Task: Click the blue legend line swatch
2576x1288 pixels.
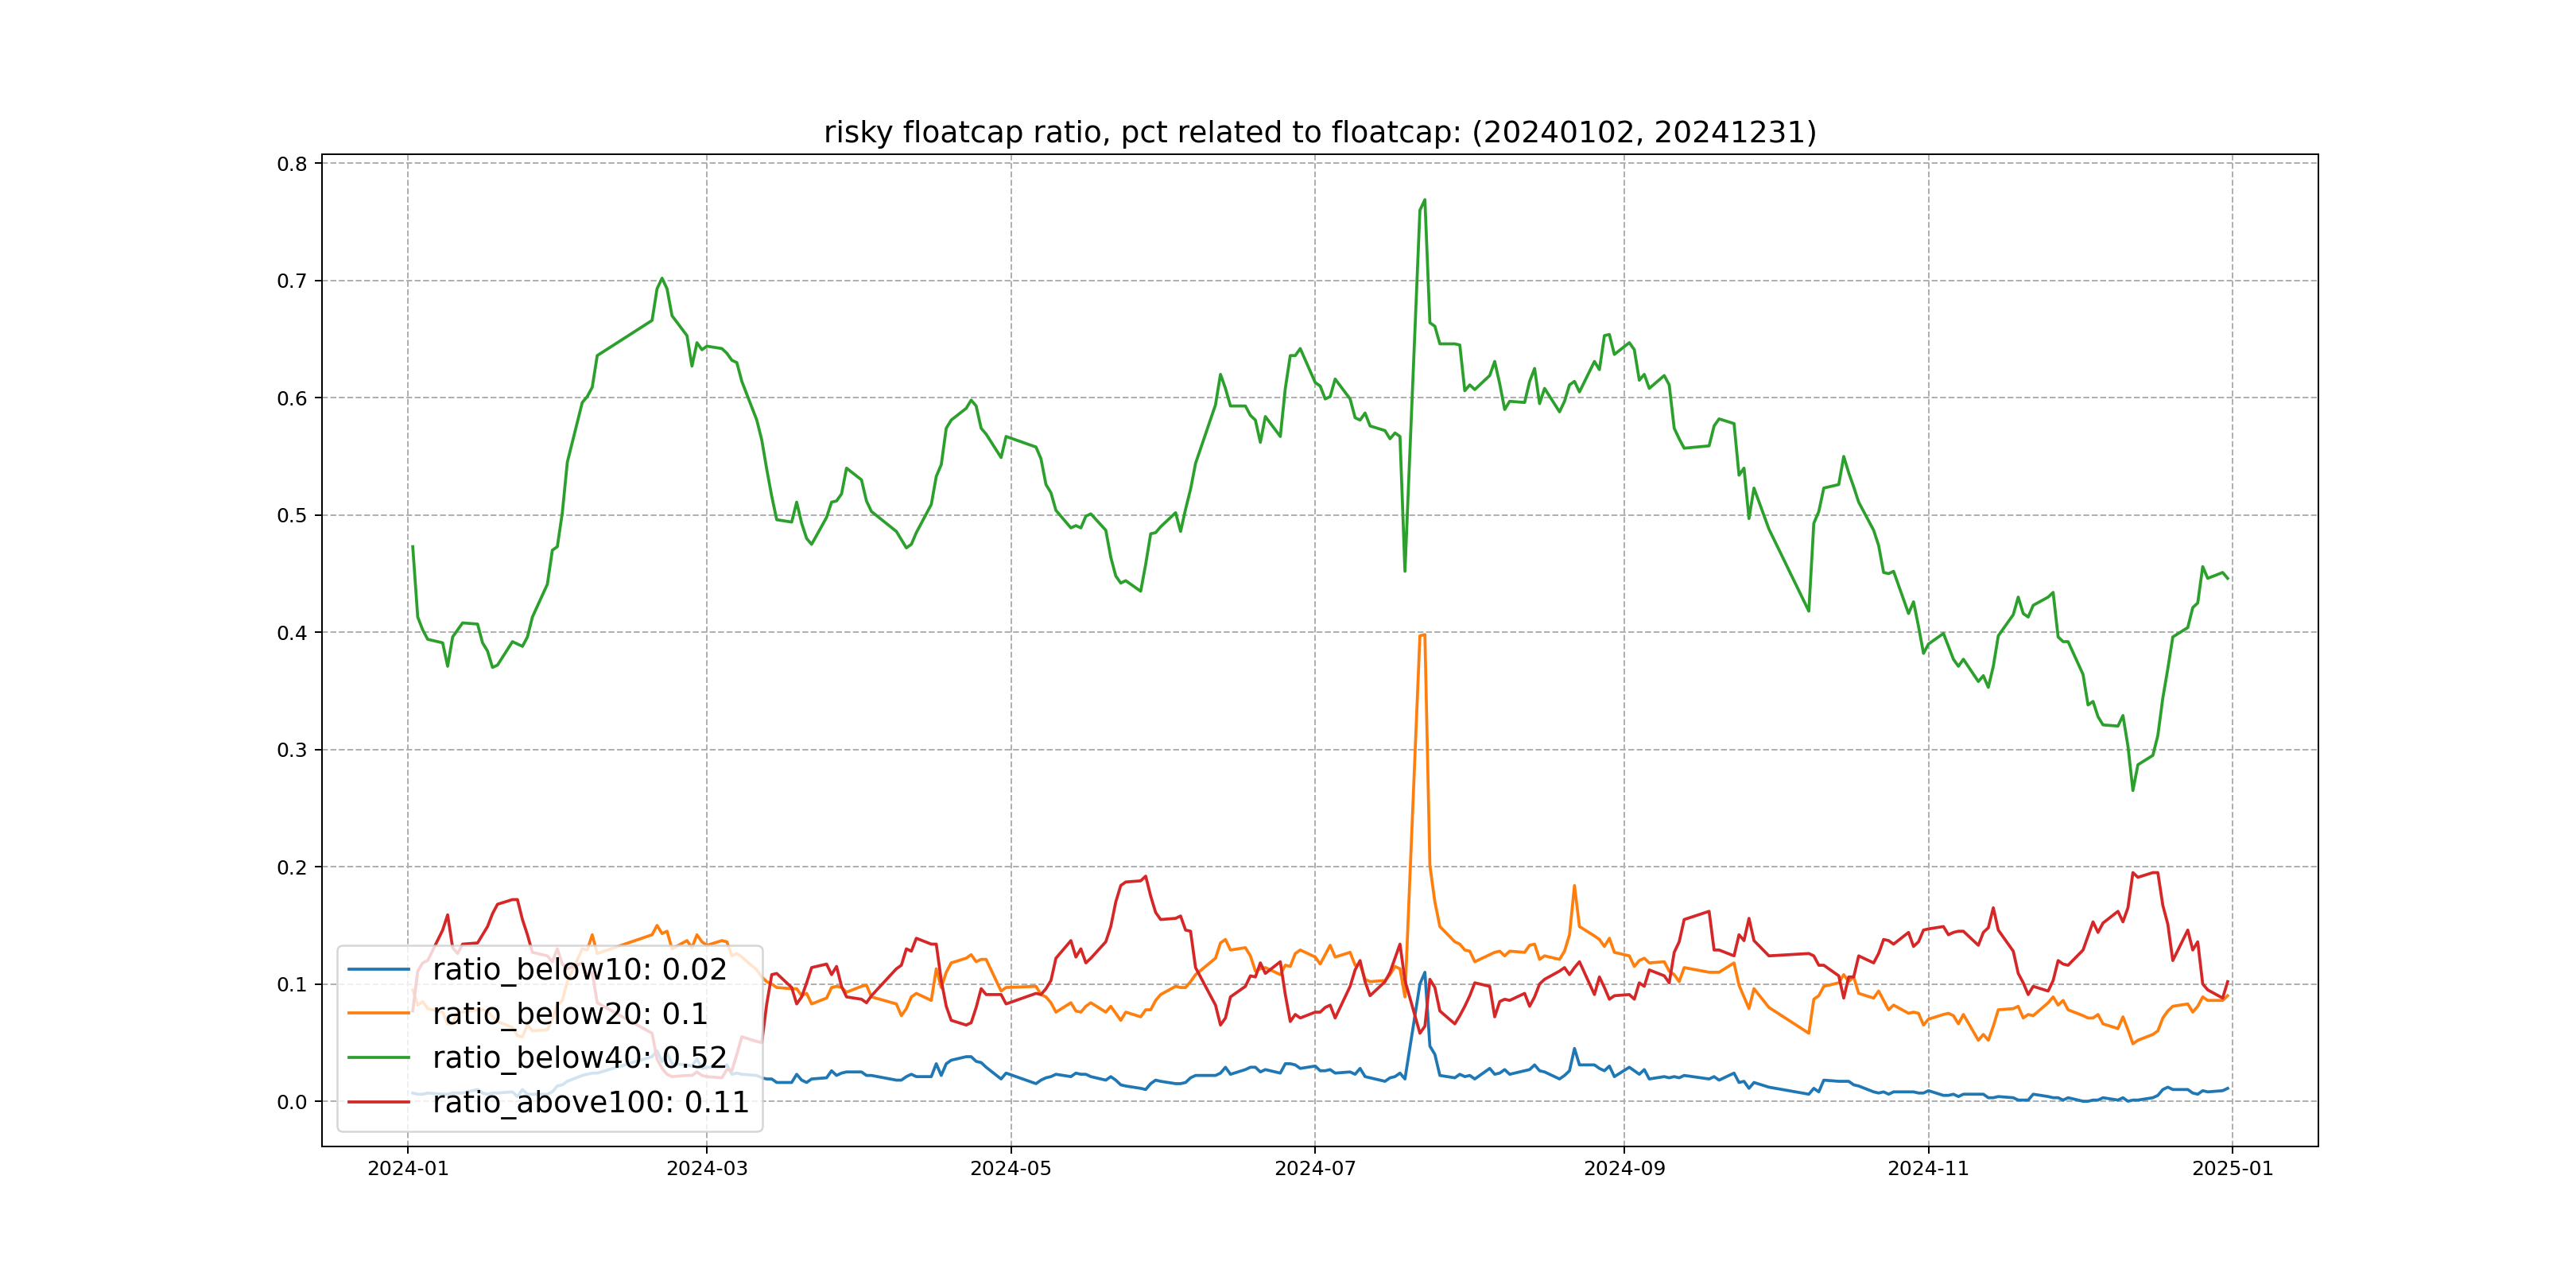Action: point(378,969)
